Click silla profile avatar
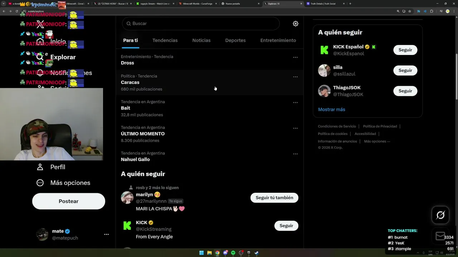This screenshot has width=458, height=257. coord(324,70)
